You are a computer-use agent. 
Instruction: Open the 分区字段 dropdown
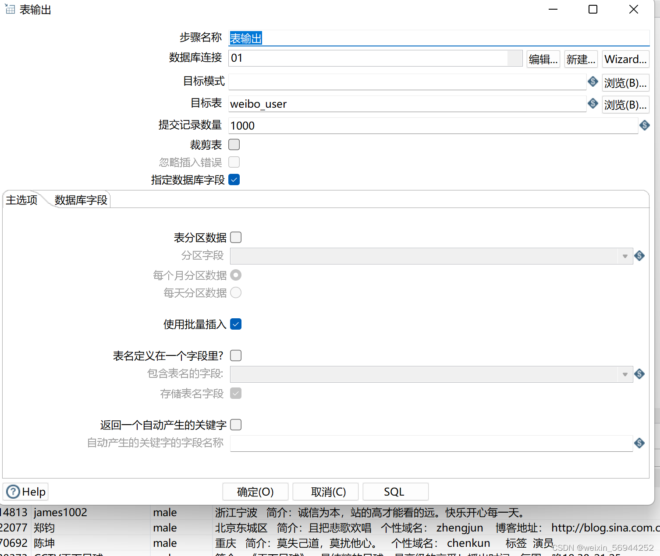[x=625, y=256]
